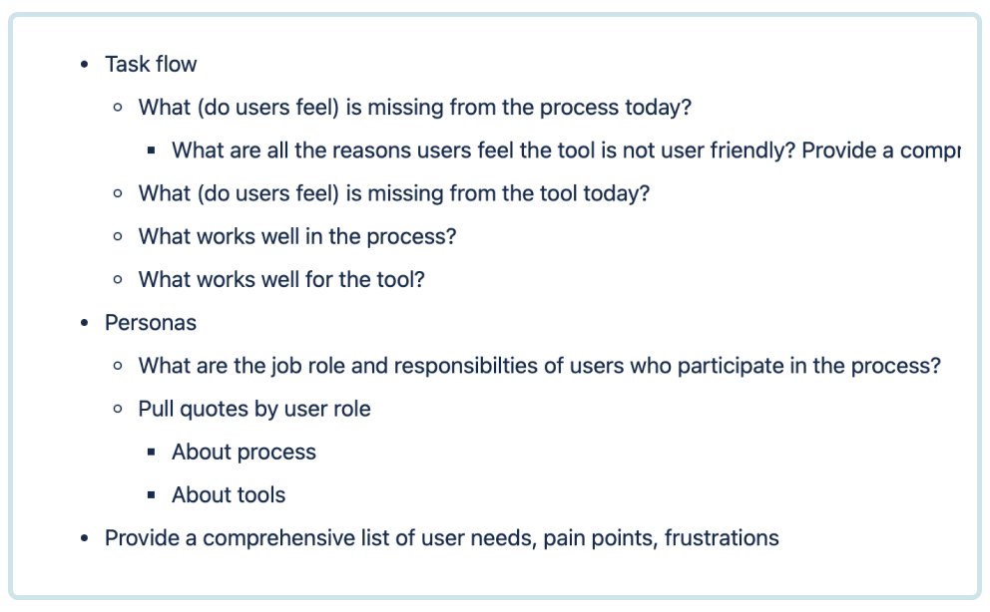Click 'What works well for the tool?'

(281, 279)
